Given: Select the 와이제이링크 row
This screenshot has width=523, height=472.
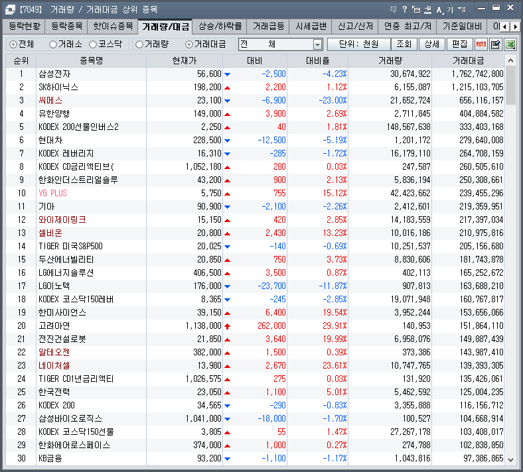Looking at the screenshot, I should tap(255, 220).
